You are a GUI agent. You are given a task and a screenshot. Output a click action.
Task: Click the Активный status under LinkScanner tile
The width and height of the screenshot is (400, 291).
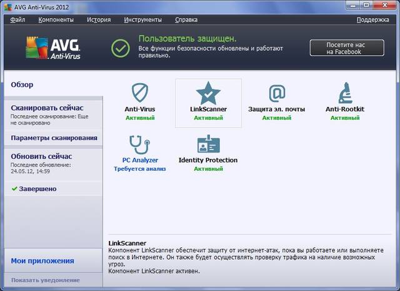coord(208,118)
